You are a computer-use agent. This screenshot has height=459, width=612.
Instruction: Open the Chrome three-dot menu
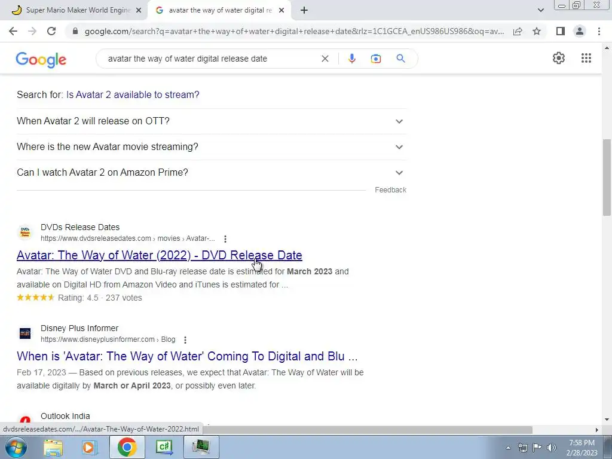[599, 31]
